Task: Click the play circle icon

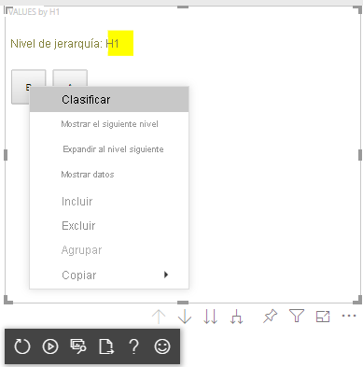Action: pos(50,346)
